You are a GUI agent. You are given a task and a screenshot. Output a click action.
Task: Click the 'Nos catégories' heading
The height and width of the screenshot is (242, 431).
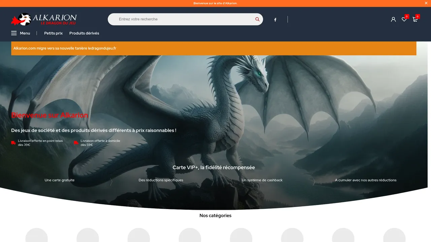click(215, 215)
